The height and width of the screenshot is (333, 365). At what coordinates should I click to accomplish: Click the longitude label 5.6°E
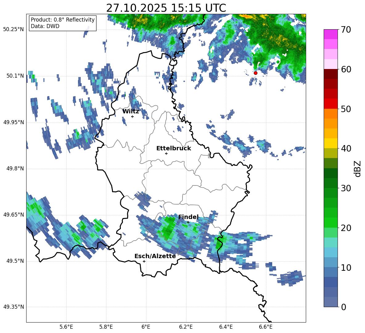tap(66, 327)
